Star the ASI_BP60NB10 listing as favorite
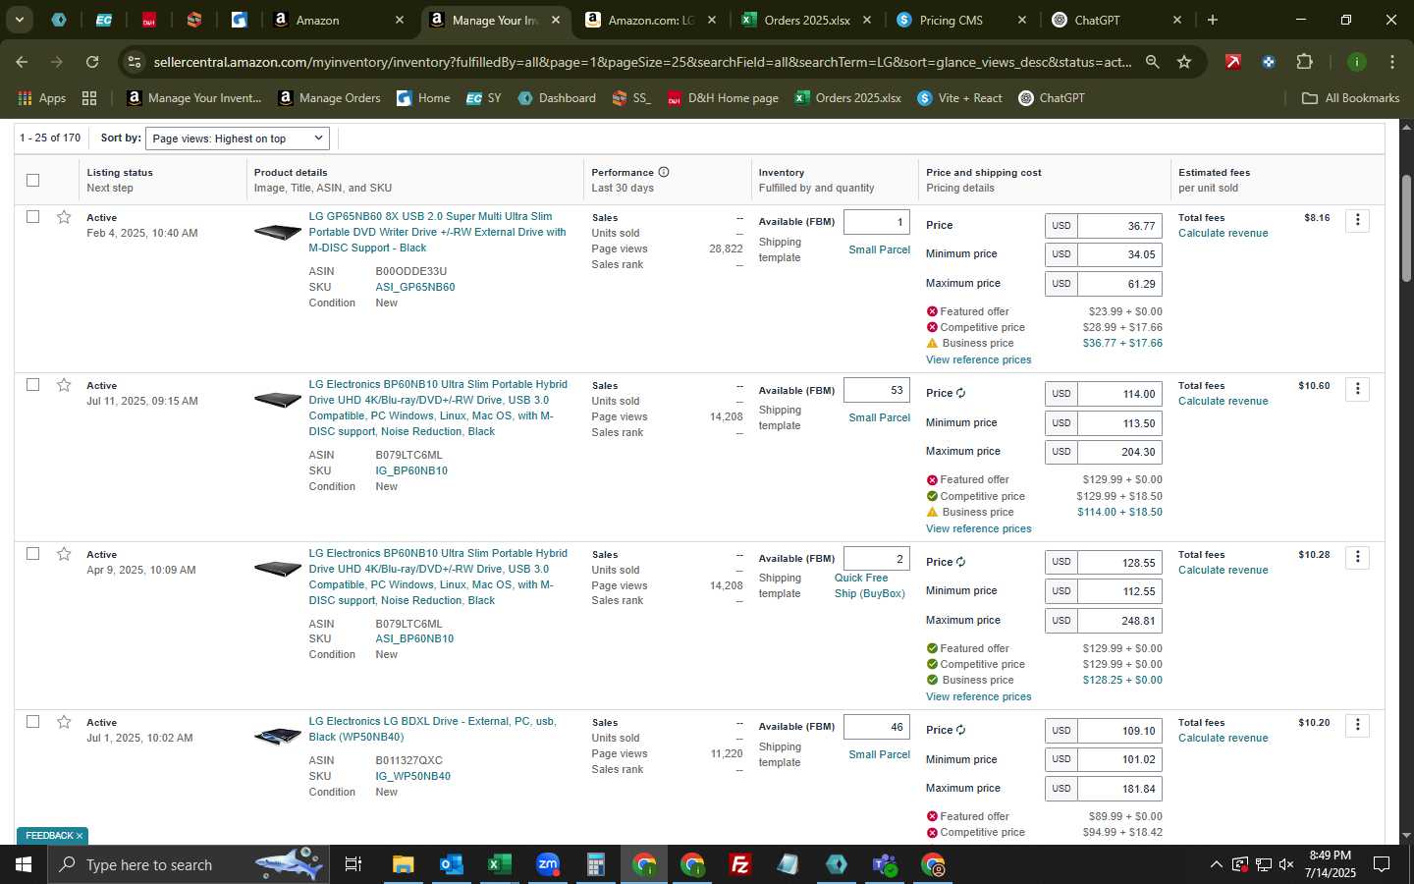Image resolution: width=1414 pixels, height=884 pixels. [64, 554]
